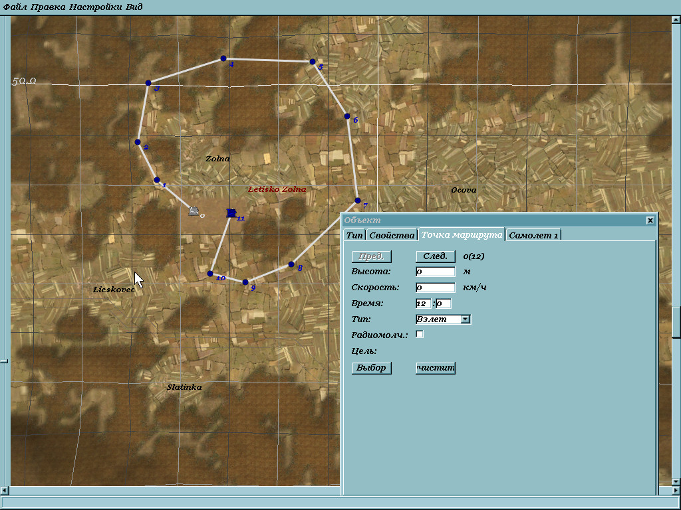Screen dimensions: 681x510
Task: Click the vertical scrollbar up arrow
Action: point(676,19)
